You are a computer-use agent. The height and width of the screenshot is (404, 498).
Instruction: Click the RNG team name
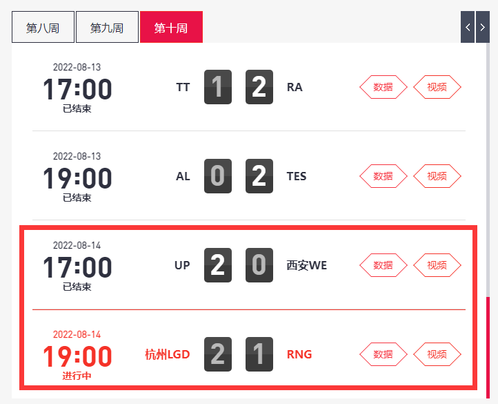point(299,354)
